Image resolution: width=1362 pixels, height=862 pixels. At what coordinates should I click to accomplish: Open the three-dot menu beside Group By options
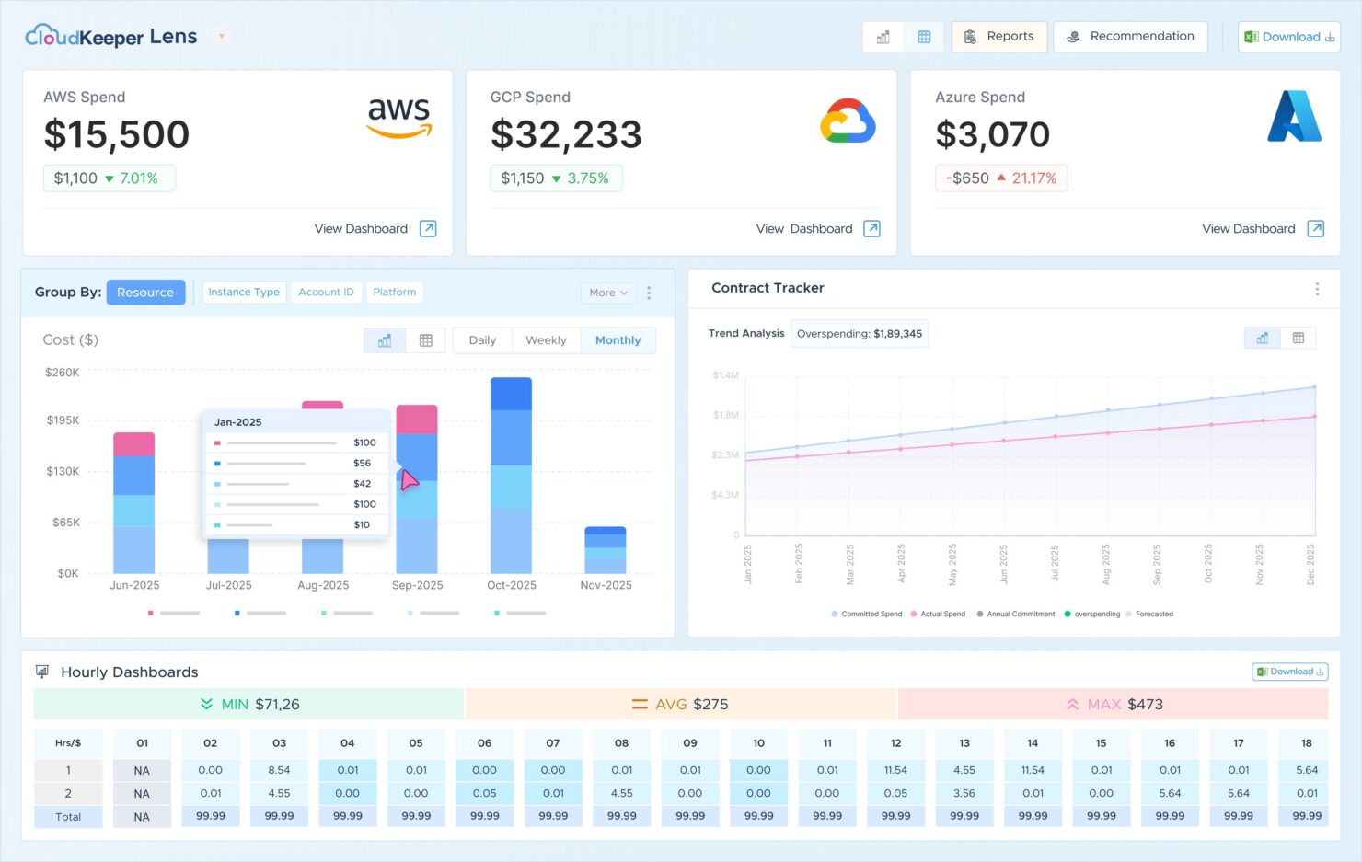click(650, 293)
